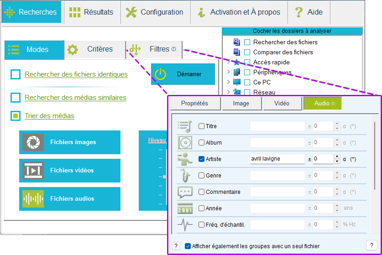This screenshot has width=382, height=255.
Task: Open the Configuration tab
Action: click(x=156, y=12)
